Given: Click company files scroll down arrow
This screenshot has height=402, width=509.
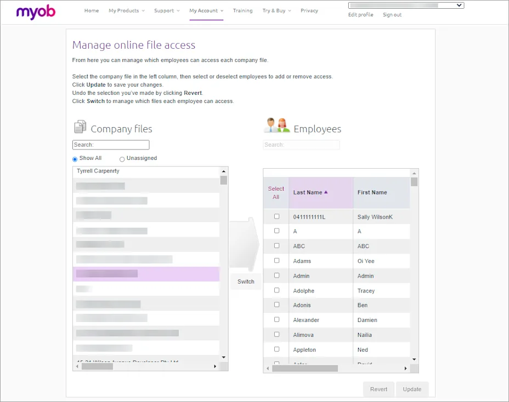Looking at the screenshot, I should point(224,357).
